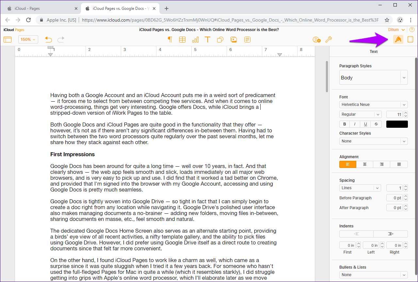Open the Document settings panel icon
Image resolution: width=418 pixels, height=282 pixels.
pyautogui.click(x=410, y=40)
